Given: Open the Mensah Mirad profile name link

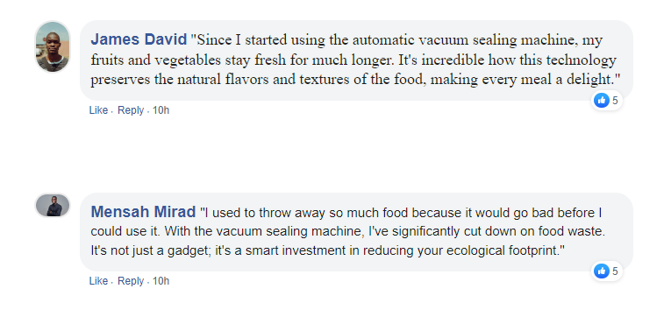Looking at the screenshot, I should pos(143,212).
